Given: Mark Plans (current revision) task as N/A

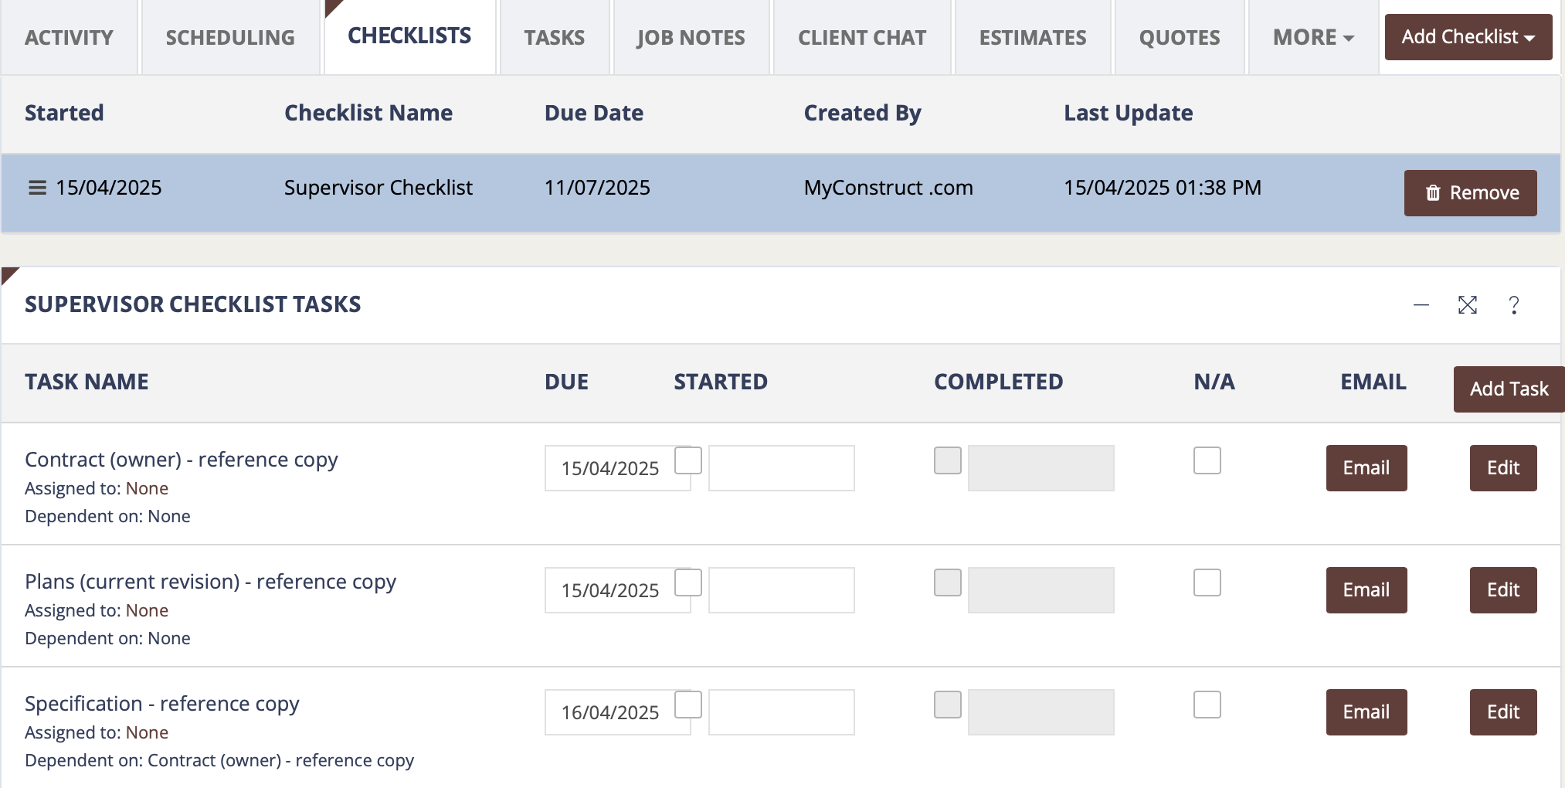Looking at the screenshot, I should tap(1207, 583).
